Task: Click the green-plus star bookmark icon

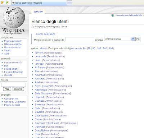Action: tap(7, 2)
